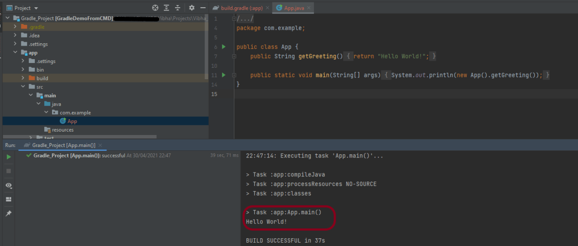Toggle the layout icon in Run panel

point(9,199)
